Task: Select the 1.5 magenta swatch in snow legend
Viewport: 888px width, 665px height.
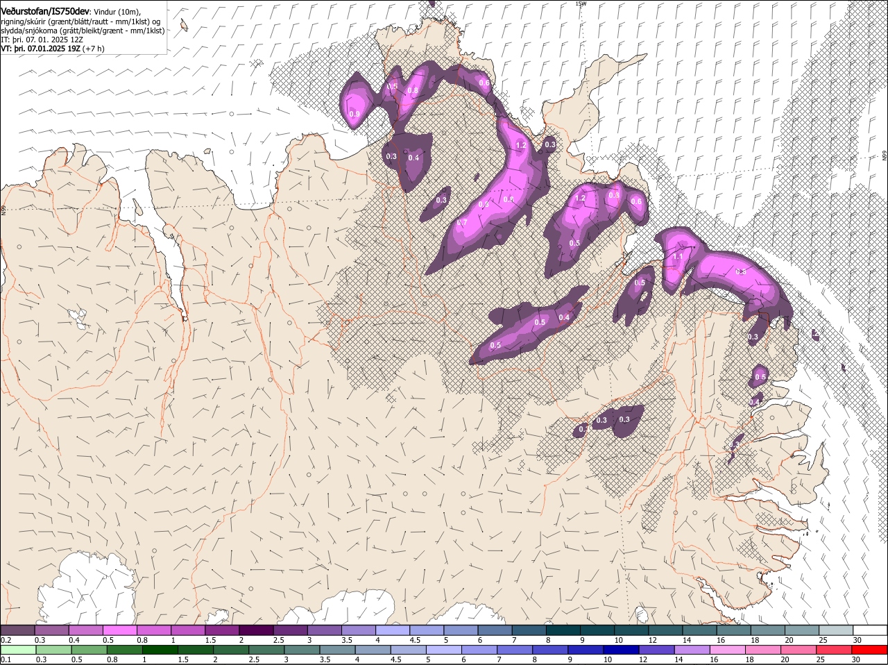Action: point(222,630)
